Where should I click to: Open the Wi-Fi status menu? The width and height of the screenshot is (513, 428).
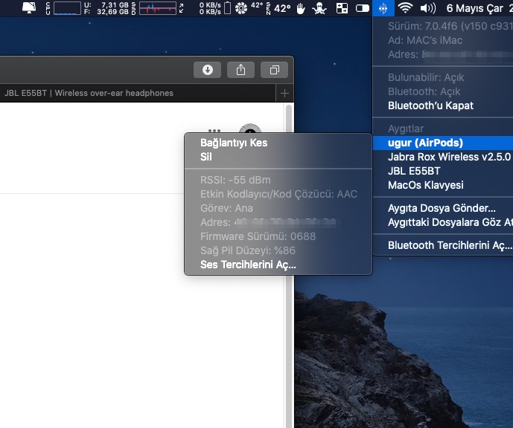click(x=405, y=9)
